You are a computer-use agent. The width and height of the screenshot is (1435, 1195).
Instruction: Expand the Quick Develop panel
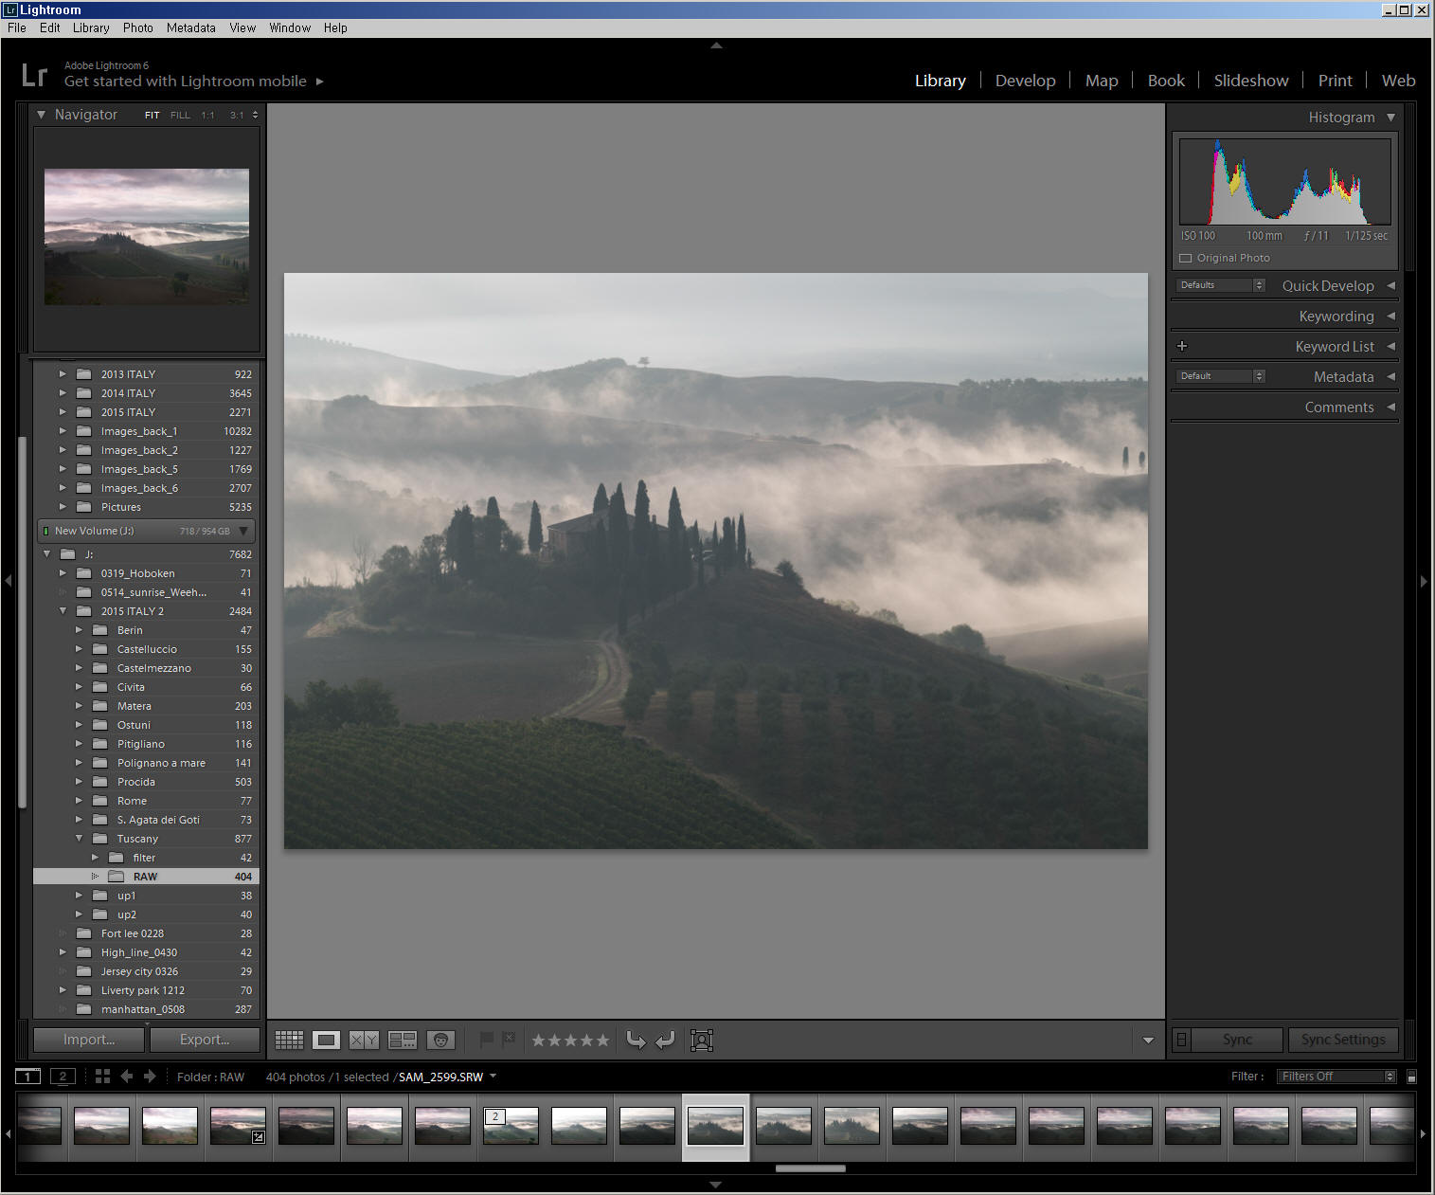coord(1390,285)
